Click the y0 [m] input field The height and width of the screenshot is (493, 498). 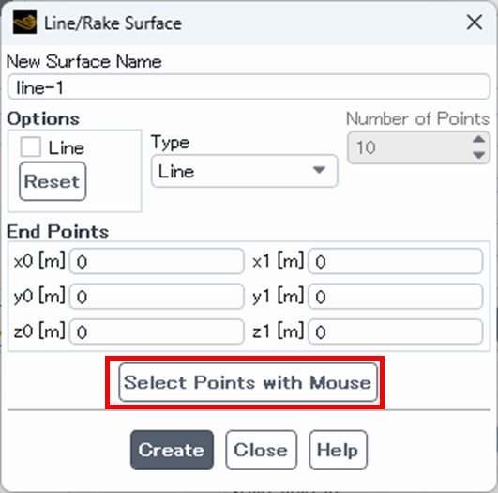pos(157,297)
